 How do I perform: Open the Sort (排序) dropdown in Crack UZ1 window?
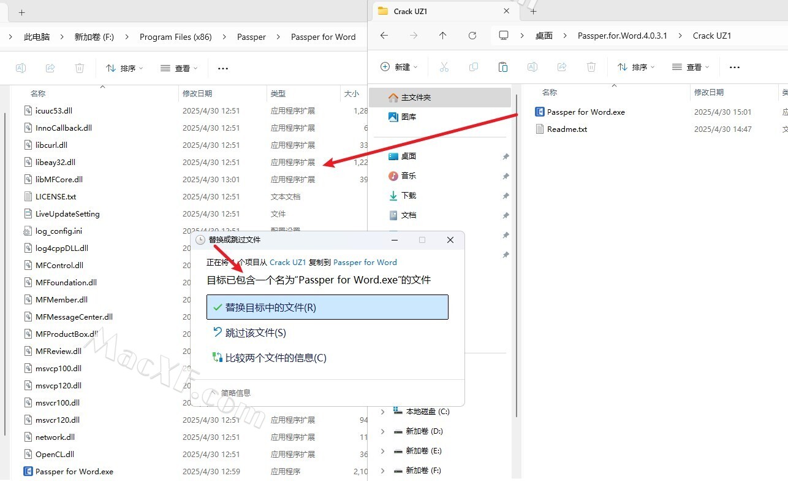click(x=636, y=67)
